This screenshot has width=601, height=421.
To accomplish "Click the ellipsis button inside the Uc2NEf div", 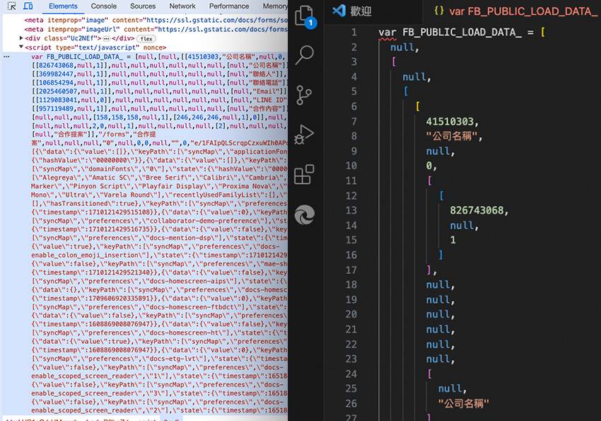I will 107,38.
